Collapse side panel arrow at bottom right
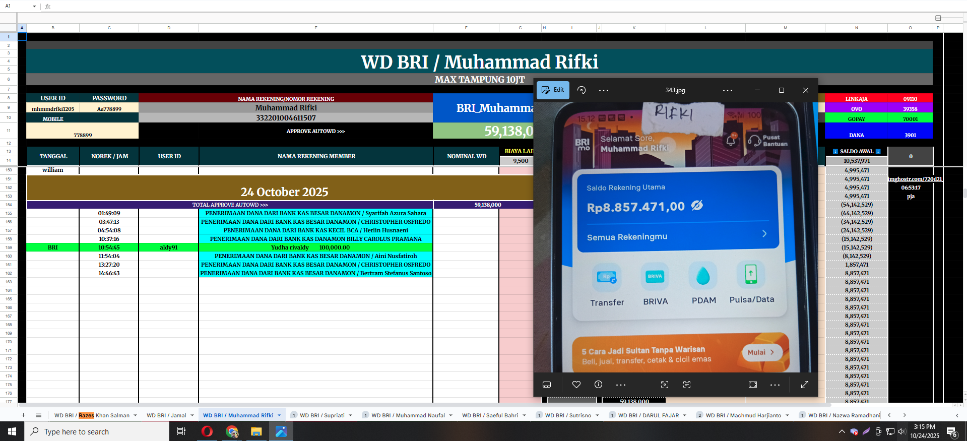The height and width of the screenshot is (441, 967). (x=957, y=415)
